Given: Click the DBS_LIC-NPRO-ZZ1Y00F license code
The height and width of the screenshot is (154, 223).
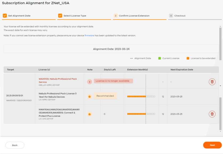Looking at the screenshot, I should [49, 85].
